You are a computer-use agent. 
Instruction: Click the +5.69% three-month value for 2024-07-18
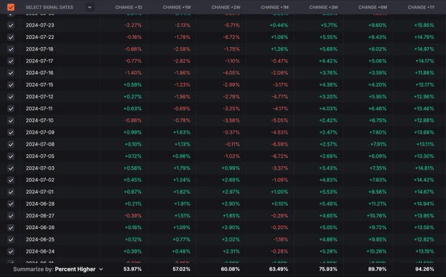point(328,49)
